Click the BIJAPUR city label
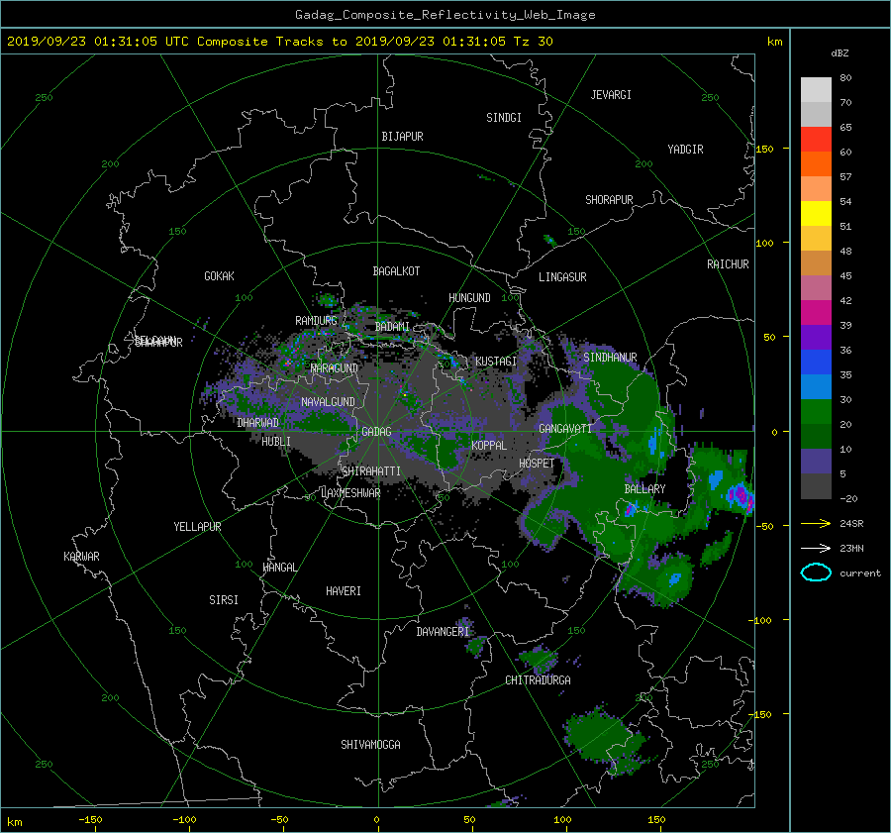 [x=402, y=137]
